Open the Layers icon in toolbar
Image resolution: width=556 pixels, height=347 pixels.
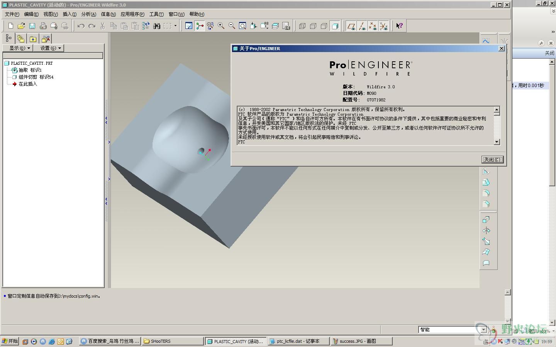[275, 26]
